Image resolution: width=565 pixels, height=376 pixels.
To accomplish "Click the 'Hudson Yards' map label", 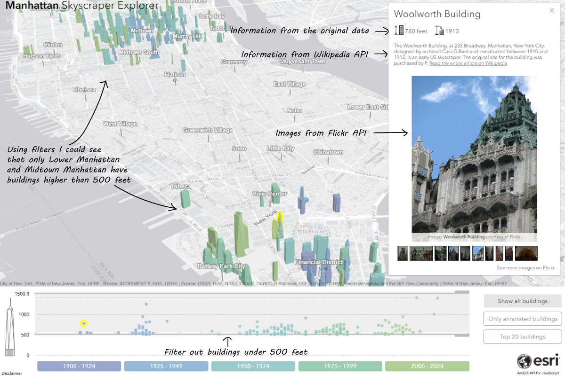I will tap(42, 56).
